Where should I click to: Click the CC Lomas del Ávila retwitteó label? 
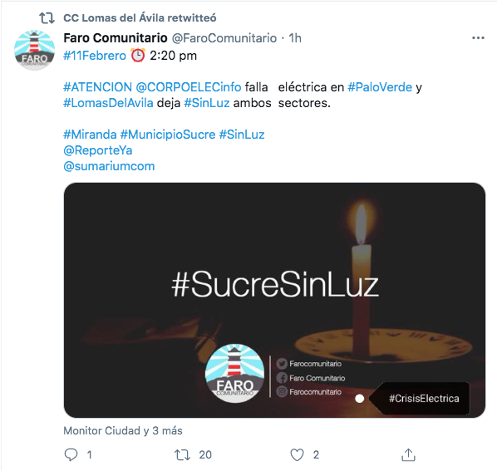(140, 18)
